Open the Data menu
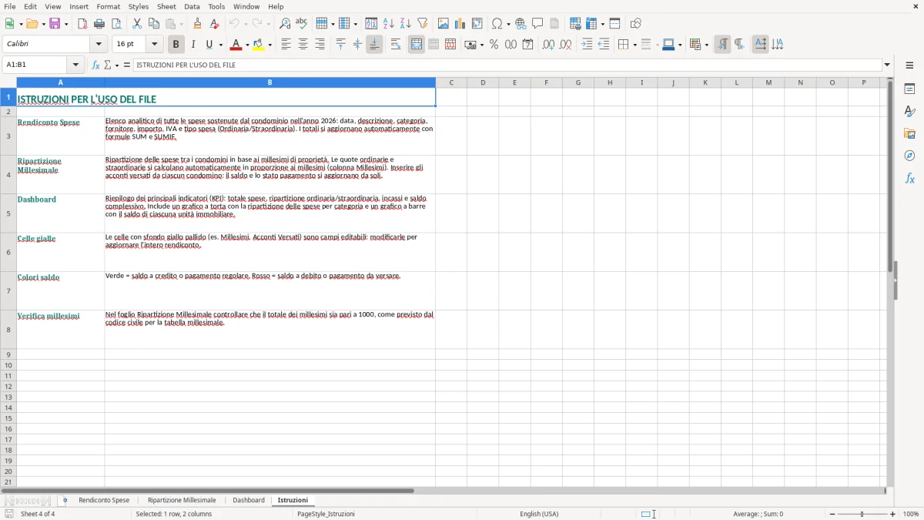Image resolution: width=924 pixels, height=520 pixels. pos(192,6)
